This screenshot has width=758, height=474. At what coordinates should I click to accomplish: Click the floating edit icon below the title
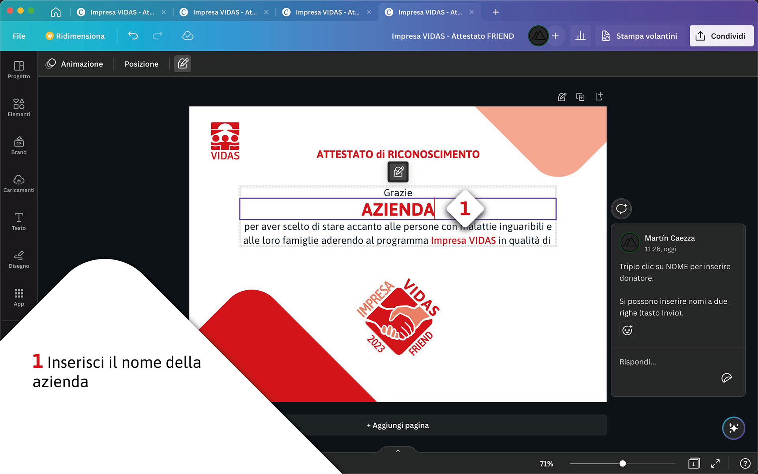(x=398, y=171)
